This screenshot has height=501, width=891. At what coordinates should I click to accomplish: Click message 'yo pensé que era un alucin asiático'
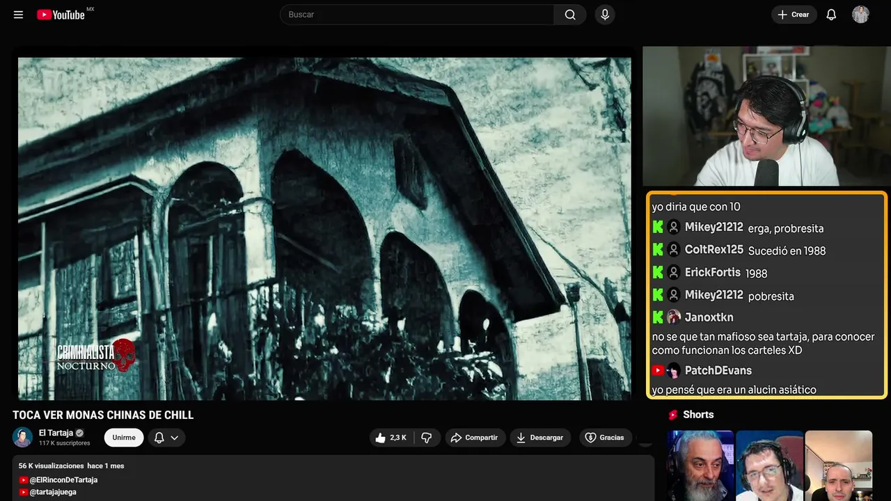click(734, 390)
